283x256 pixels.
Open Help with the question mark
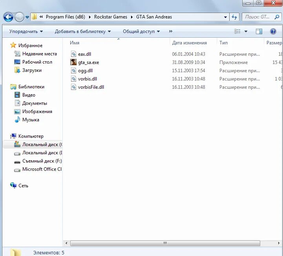click(x=273, y=31)
